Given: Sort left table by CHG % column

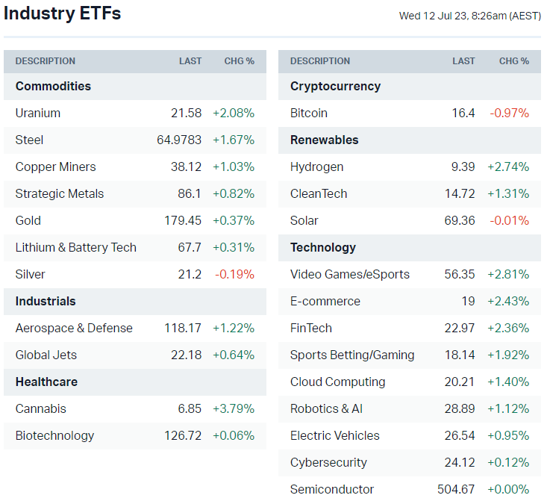Looking at the screenshot, I should click(x=240, y=61).
